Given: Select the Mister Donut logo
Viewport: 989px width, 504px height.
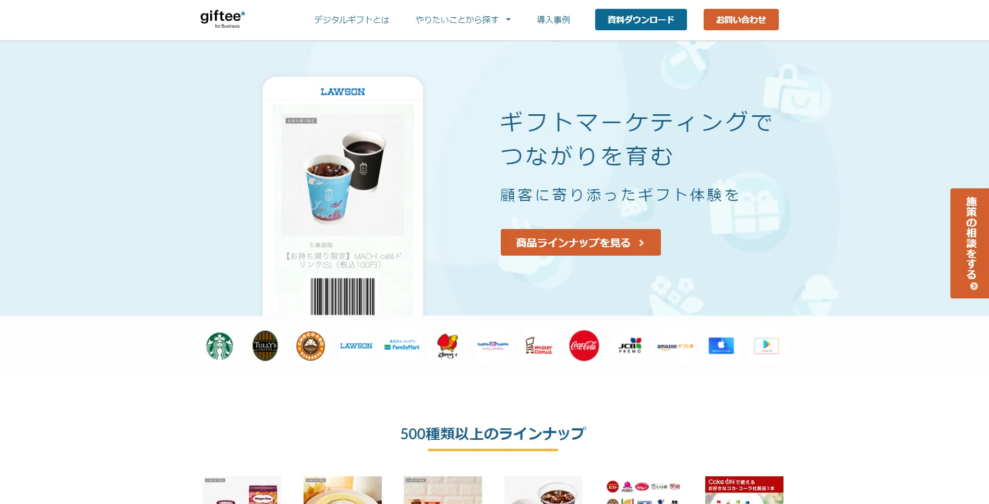Looking at the screenshot, I should (x=538, y=346).
